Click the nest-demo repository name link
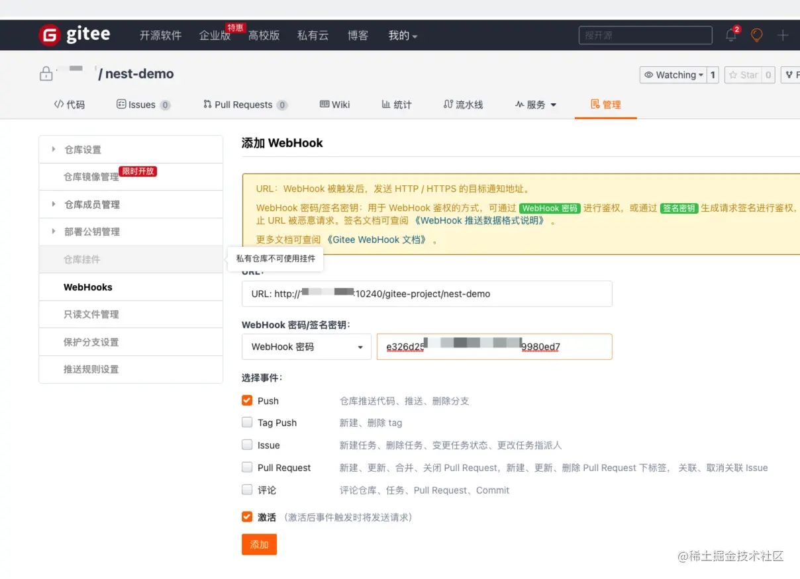Screen dimensions: 800x579 click(140, 73)
